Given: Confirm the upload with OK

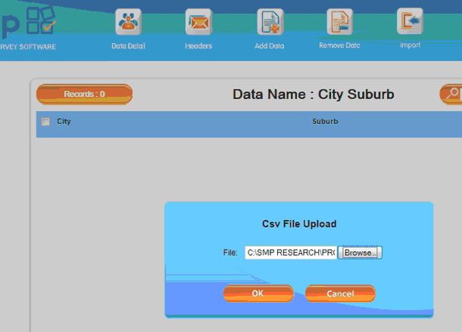Looking at the screenshot, I should pos(258,293).
